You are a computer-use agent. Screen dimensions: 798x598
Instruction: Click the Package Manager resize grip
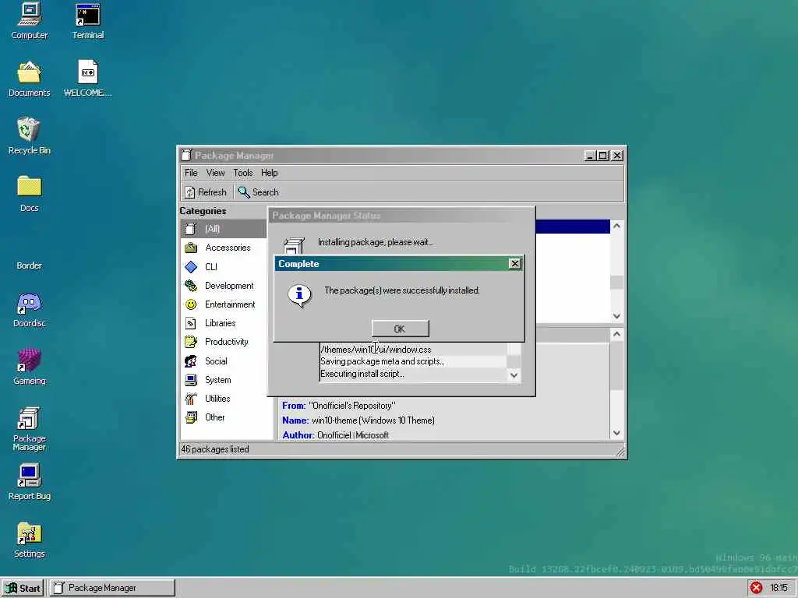(620, 452)
